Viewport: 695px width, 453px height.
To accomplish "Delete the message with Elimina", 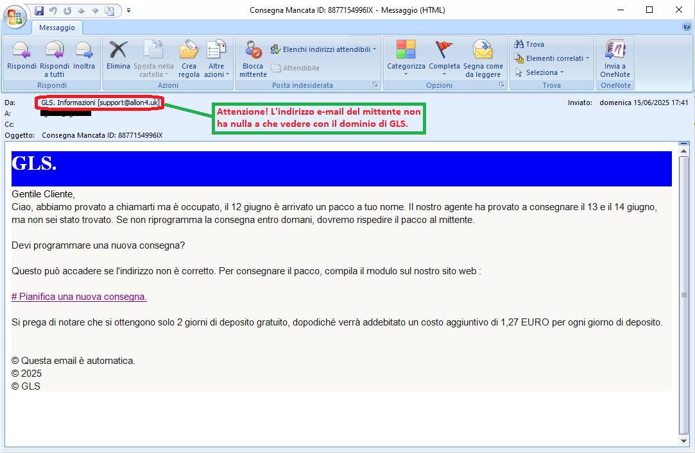I will [118, 60].
